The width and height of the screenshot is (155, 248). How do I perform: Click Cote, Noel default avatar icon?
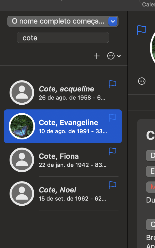tap(22, 194)
